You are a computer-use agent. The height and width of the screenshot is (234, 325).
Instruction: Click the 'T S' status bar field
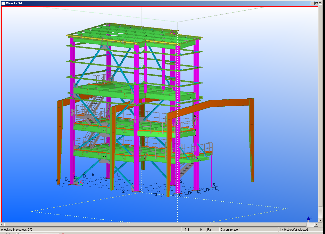coord(193,230)
